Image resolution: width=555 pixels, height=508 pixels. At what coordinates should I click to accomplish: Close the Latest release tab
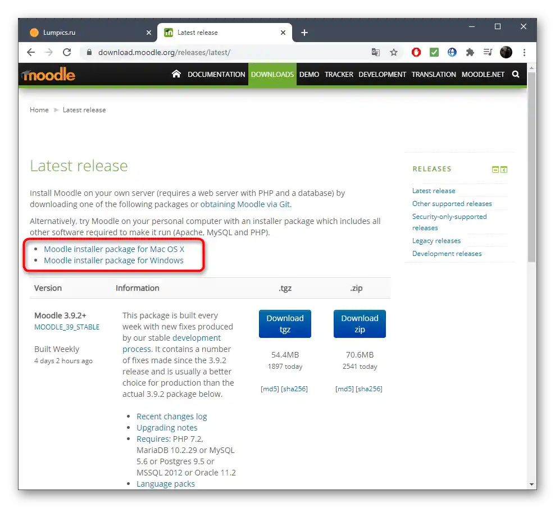[x=283, y=33]
